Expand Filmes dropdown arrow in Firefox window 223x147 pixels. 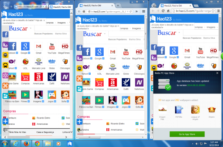point(103,107)
